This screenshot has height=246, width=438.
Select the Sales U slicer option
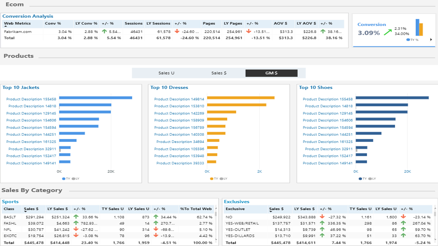pyautogui.click(x=166, y=73)
